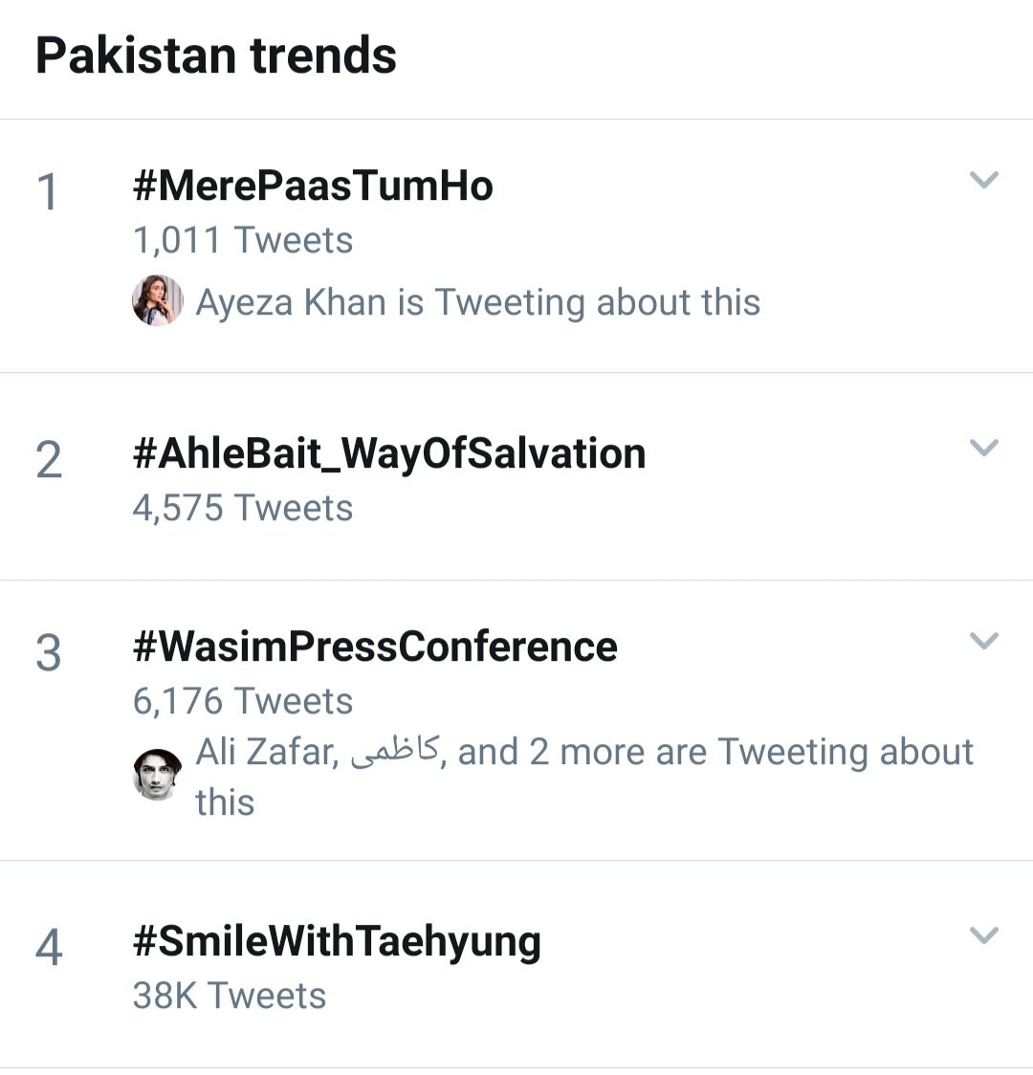Click the "4,575 Tweets" count
Screen dimensions: 1033x1075
(243, 508)
